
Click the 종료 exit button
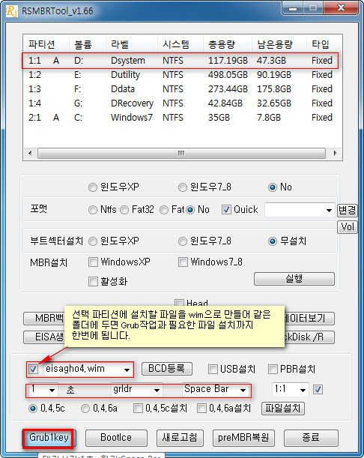coord(311,438)
